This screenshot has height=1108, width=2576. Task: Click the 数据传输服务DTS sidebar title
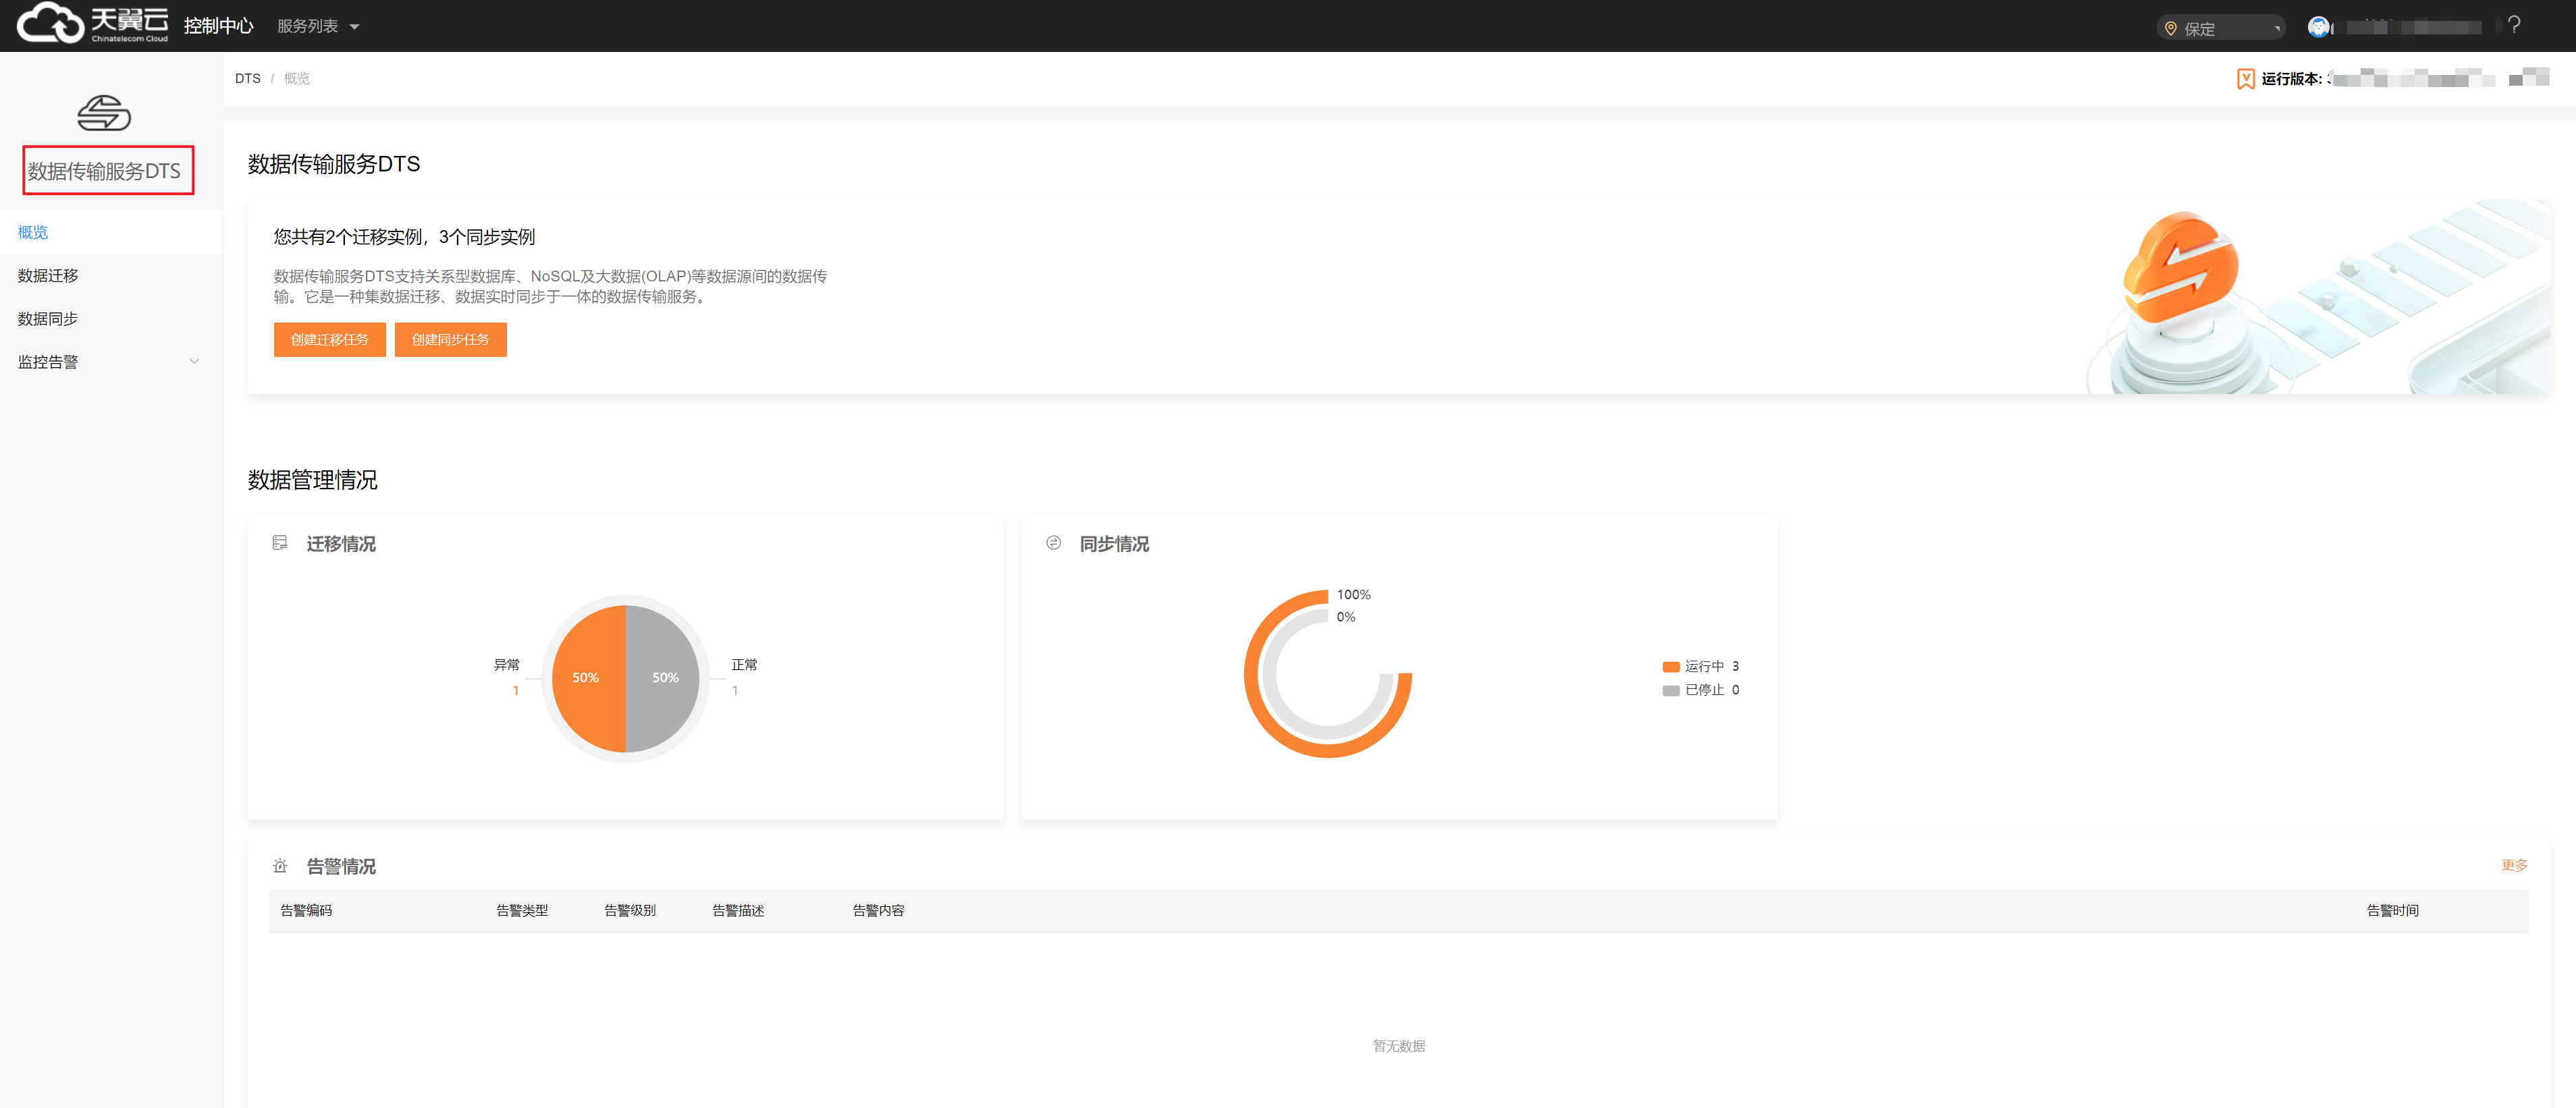105,171
